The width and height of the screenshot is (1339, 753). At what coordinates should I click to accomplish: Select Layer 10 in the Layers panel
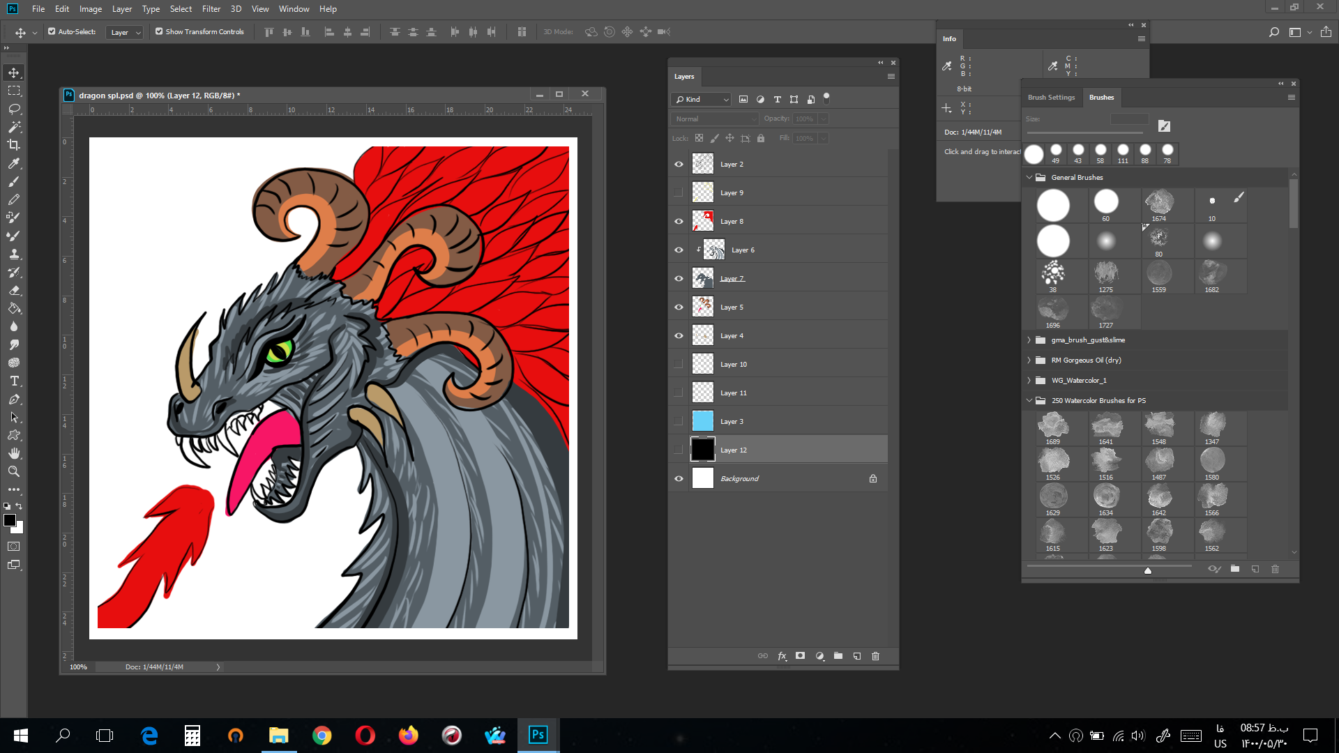[x=789, y=365]
